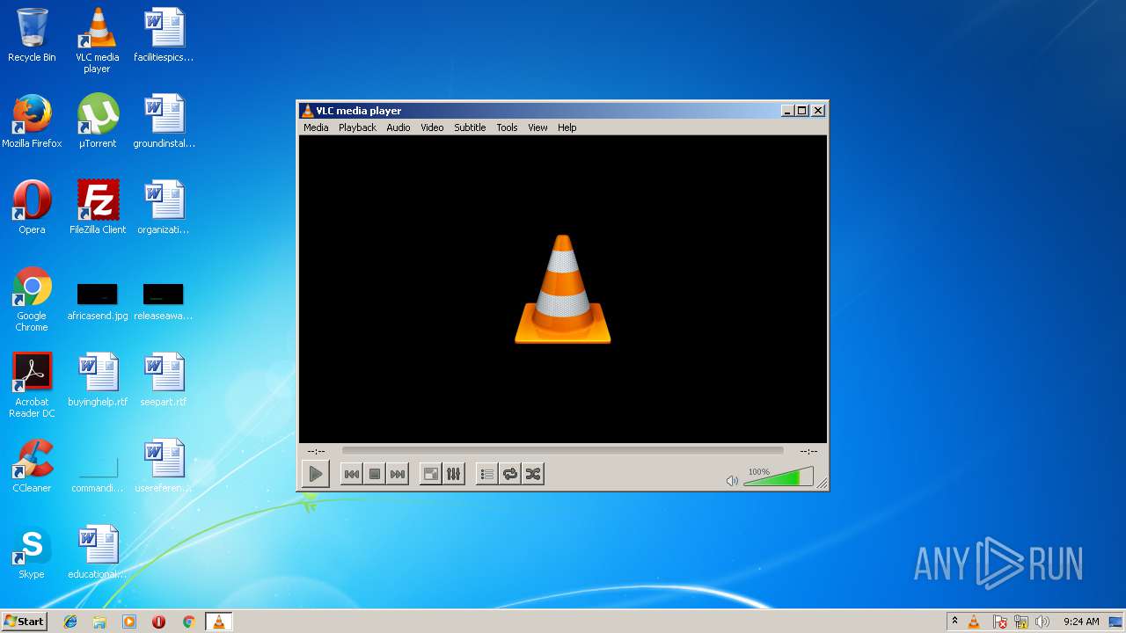Select the organizati document icon
Image resolution: width=1126 pixels, height=633 pixels.
(164, 207)
